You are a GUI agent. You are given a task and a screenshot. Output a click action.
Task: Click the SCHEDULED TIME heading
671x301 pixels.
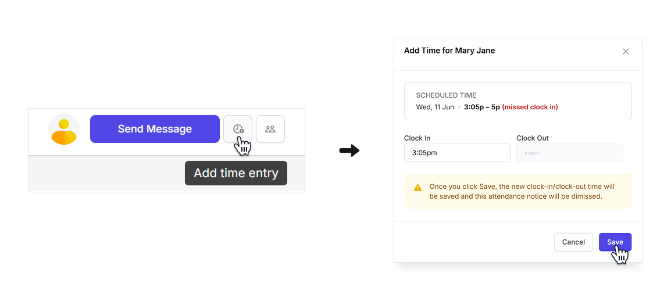(446, 95)
